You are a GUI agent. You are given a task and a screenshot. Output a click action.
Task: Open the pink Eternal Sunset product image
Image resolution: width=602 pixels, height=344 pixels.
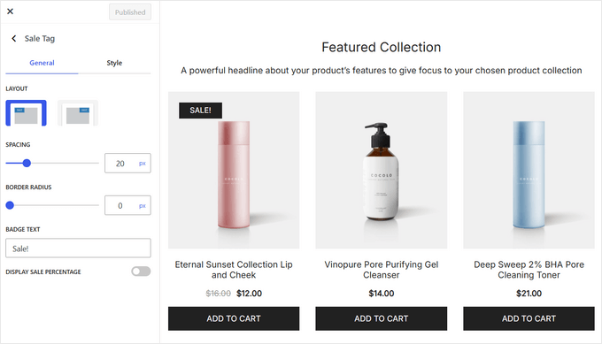tap(234, 171)
